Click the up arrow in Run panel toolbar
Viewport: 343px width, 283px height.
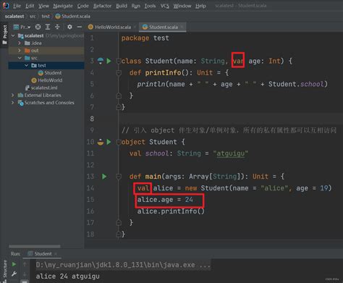coord(25,264)
